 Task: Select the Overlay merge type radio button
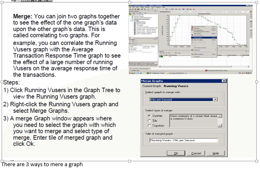(x=149, y=116)
